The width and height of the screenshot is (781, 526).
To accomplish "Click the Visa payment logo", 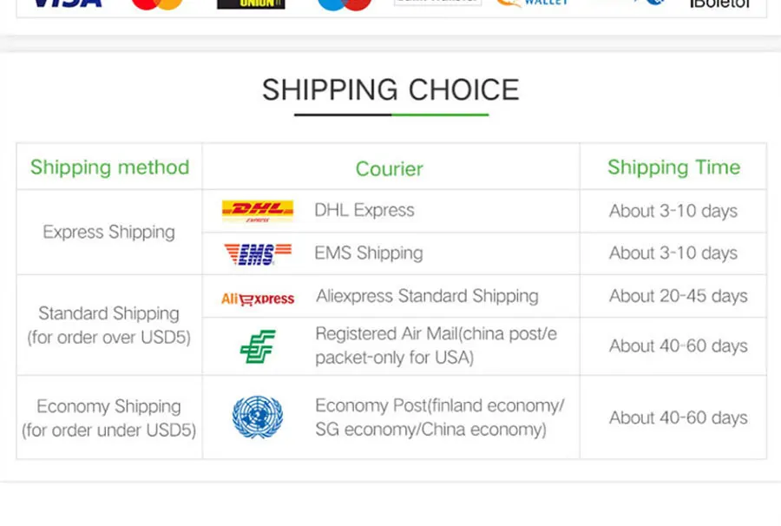I will pyautogui.click(x=67, y=3).
